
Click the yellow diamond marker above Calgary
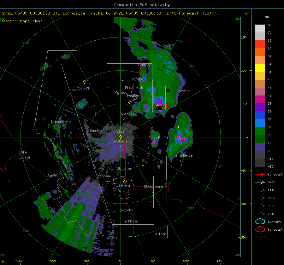[x=125, y=181]
